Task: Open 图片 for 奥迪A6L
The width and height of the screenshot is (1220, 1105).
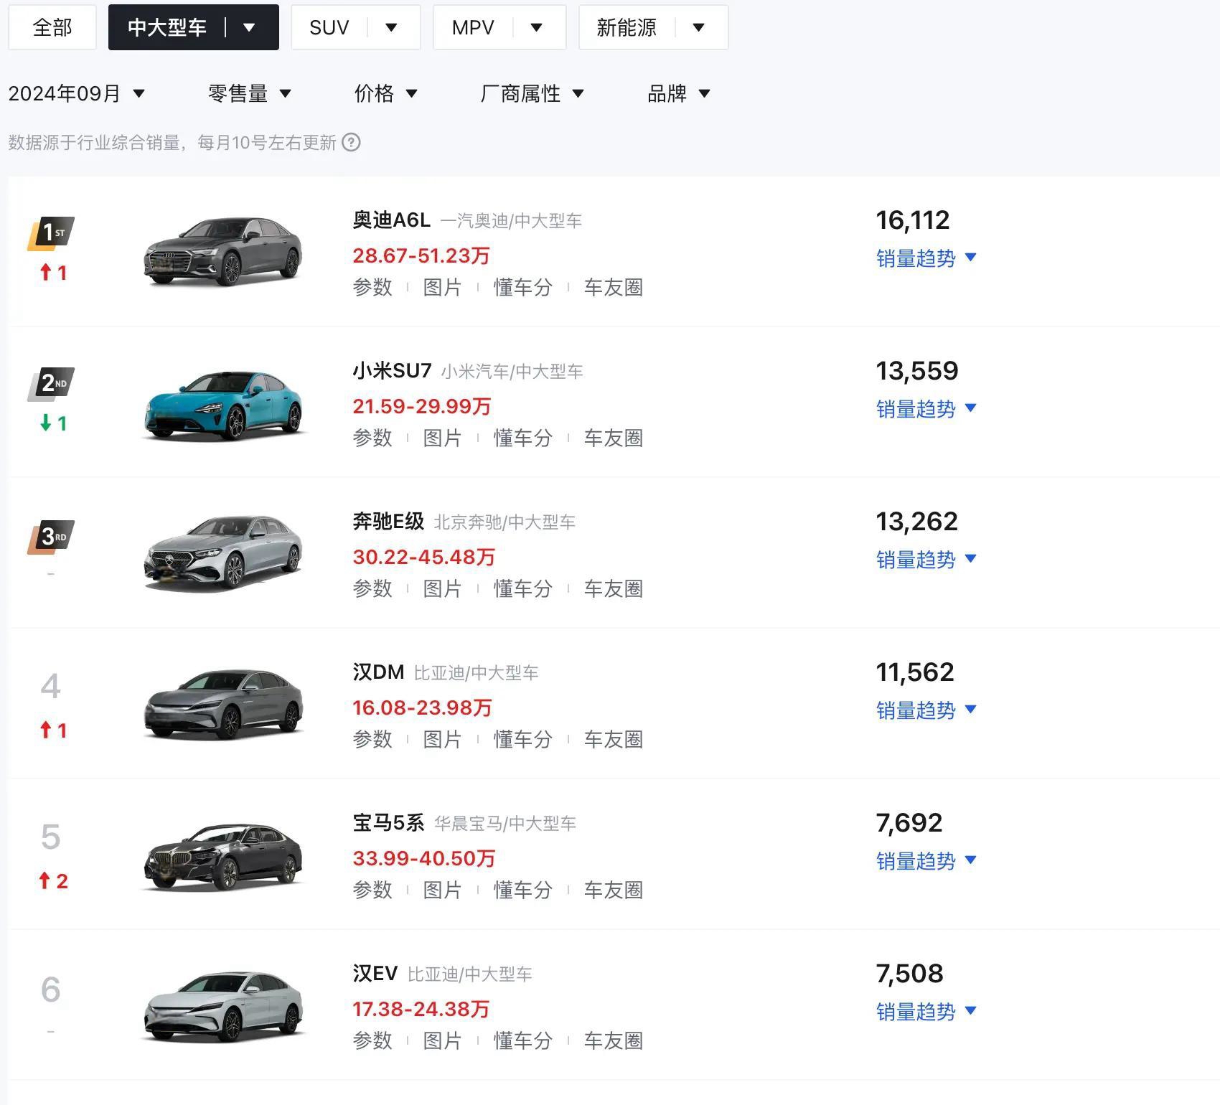Action: [442, 287]
